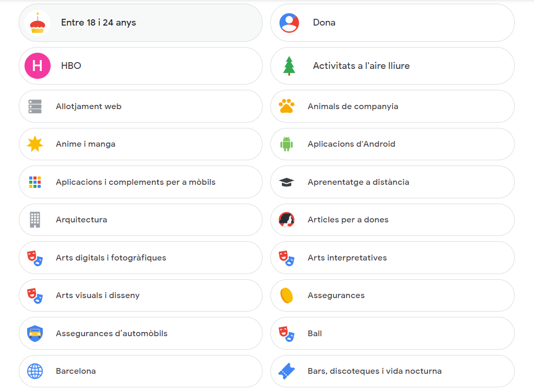Image resolution: width=534 pixels, height=391 pixels.
Task: Select the Arts interpretatives category
Action: point(391,258)
